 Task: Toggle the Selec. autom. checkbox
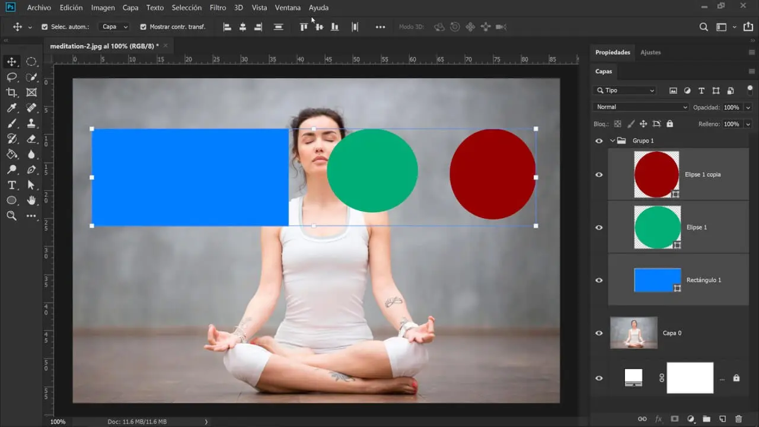[44, 27]
